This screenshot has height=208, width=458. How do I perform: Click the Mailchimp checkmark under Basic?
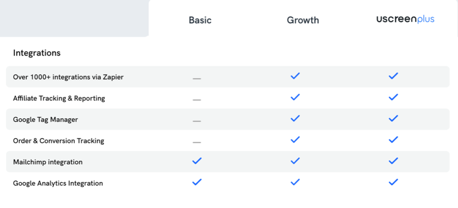coord(197,161)
